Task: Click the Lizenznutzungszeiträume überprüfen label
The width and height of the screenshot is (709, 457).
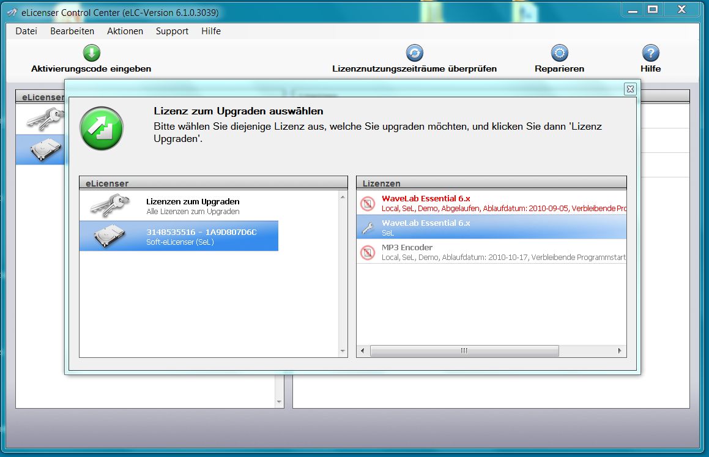Action: pyautogui.click(x=415, y=69)
